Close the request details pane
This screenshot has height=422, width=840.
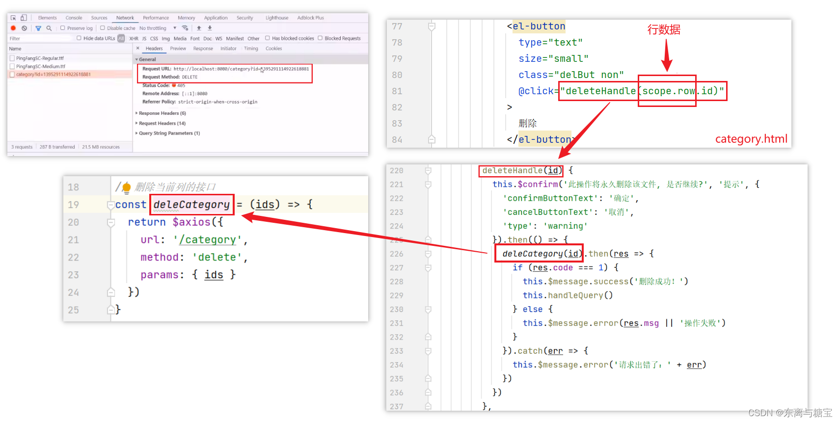point(137,48)
